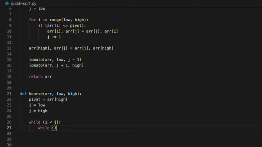
Task: Click 'for' keyword on line 8
Action: pos(32,20)
